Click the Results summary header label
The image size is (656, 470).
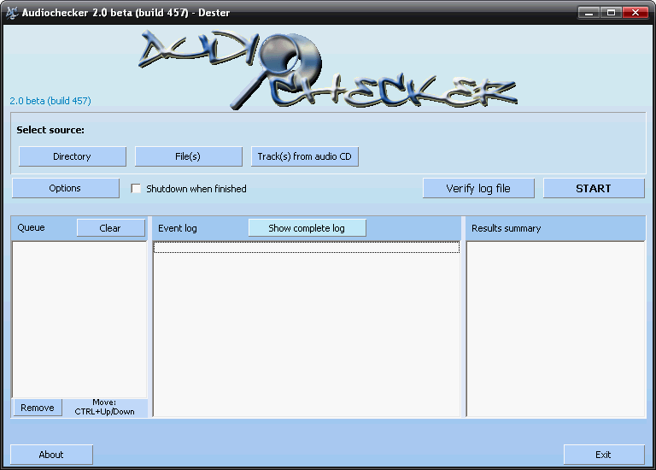point(507,228)
